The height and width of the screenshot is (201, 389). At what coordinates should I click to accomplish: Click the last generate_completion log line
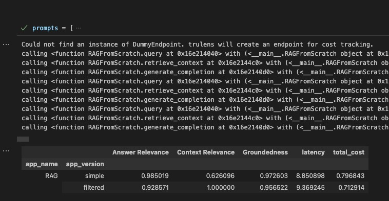coord(205,127)
